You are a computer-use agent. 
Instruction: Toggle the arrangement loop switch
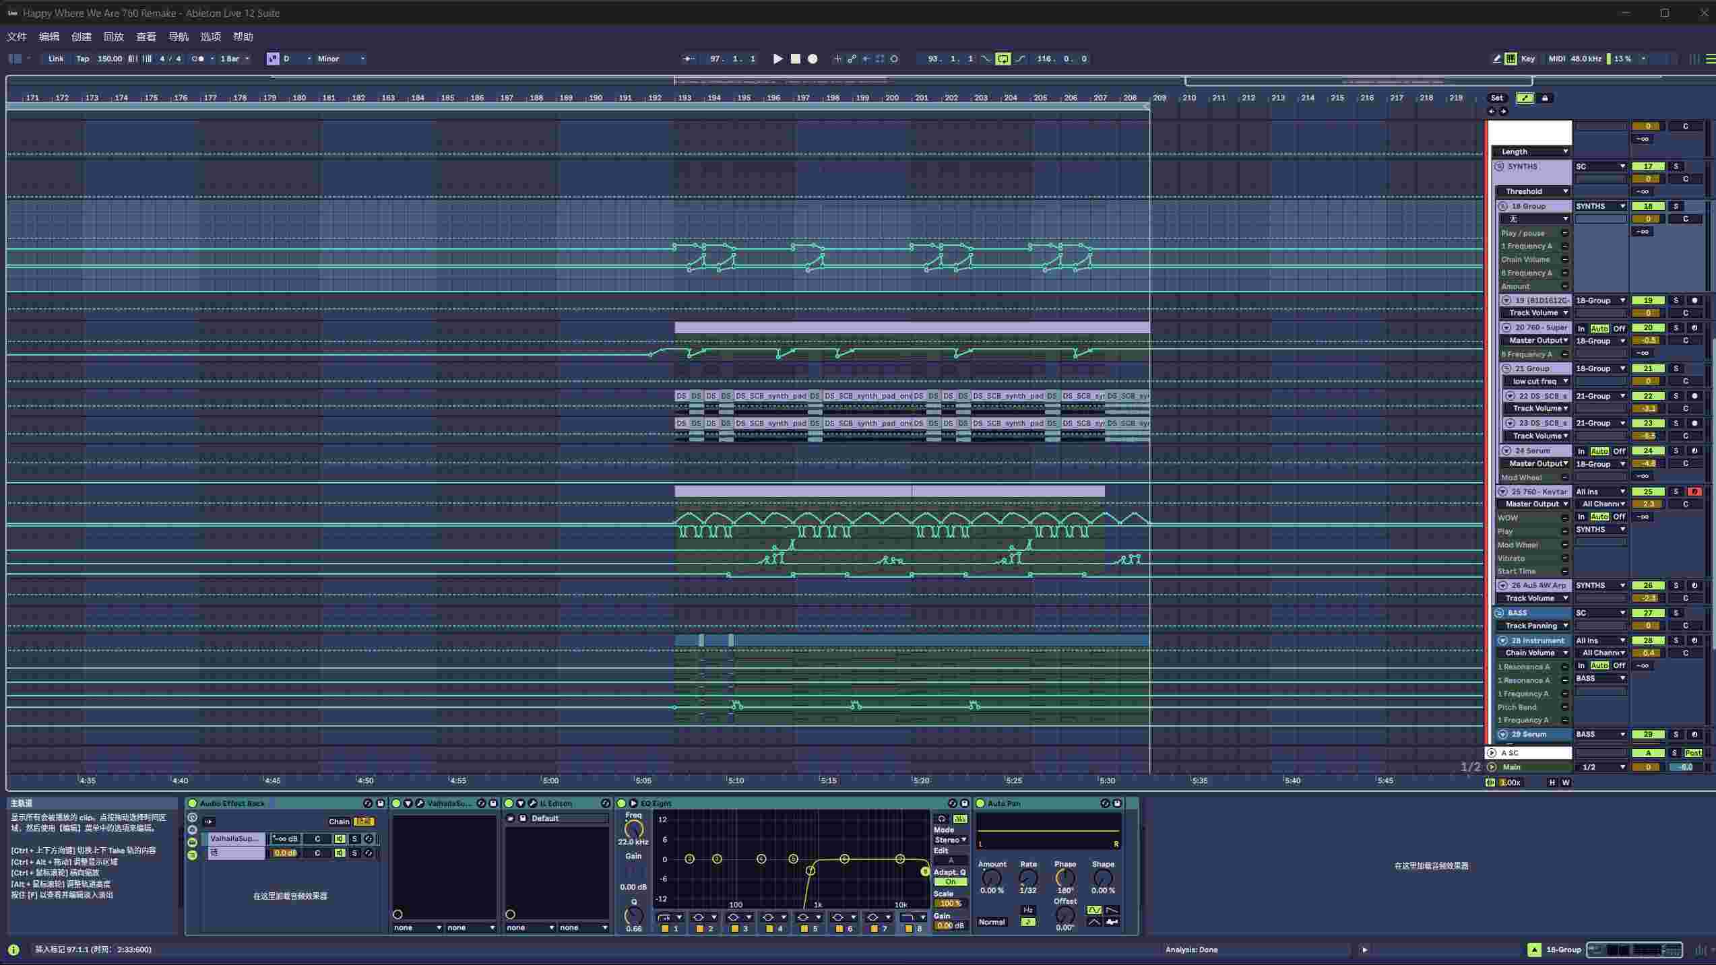pyautogui.click(x=1003, y=59)
